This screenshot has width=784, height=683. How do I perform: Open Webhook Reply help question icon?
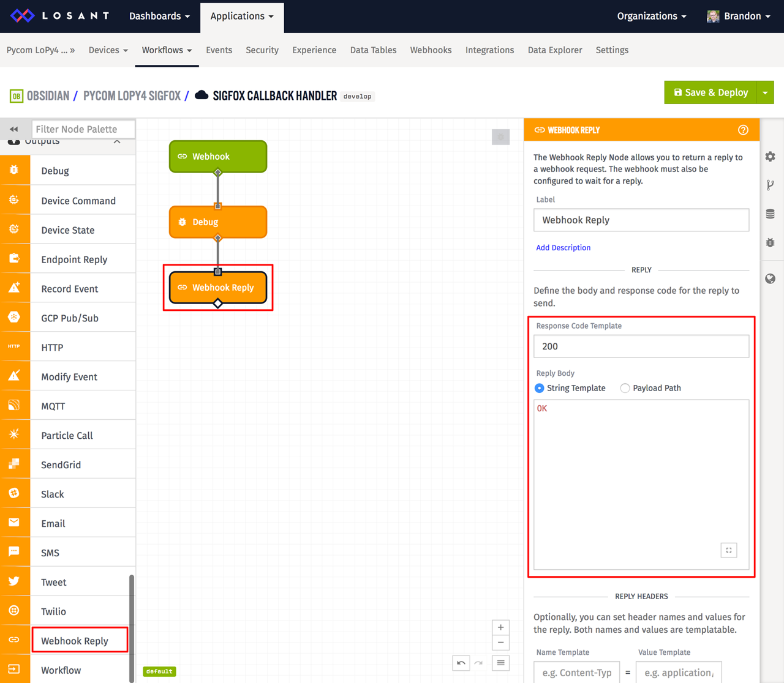(743, 130)
